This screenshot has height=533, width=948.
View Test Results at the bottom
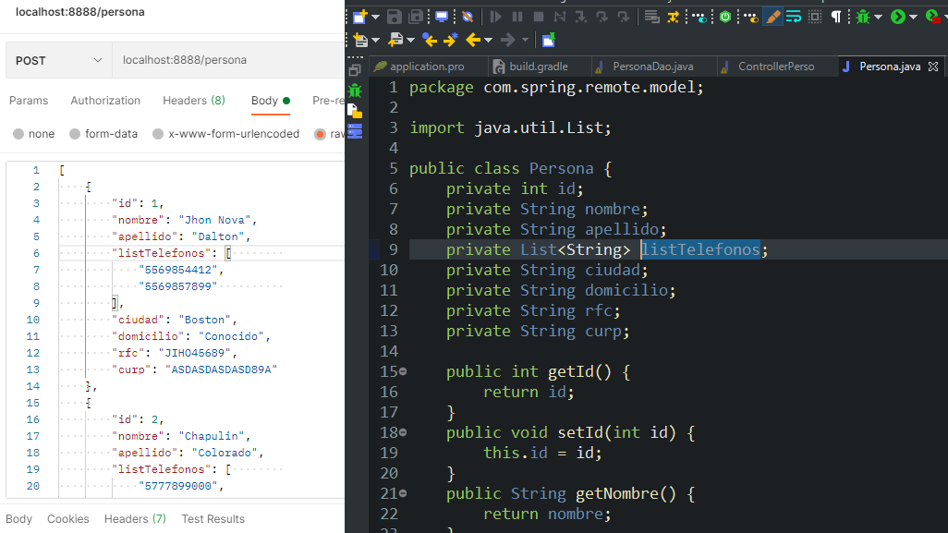pos(213,519)
